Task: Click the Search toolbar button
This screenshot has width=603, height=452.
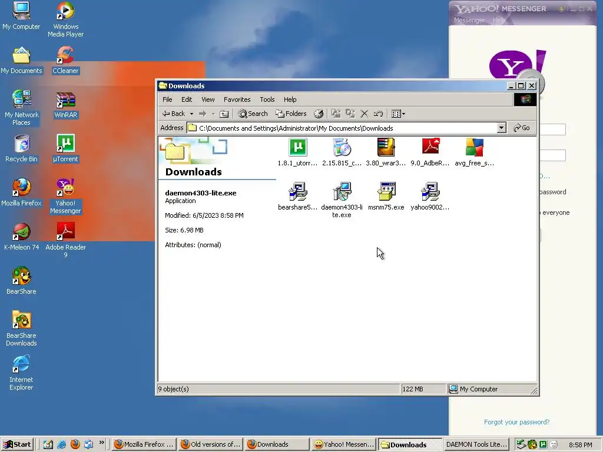Action: [253, 114]
